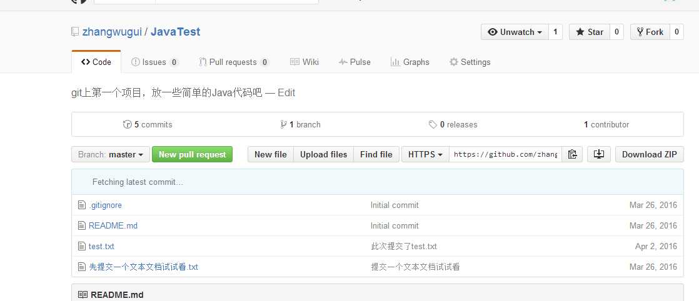Click the New pull request button
699x301 pixels.
192,154
